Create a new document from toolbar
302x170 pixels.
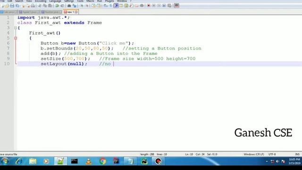(x=2, y=6)
